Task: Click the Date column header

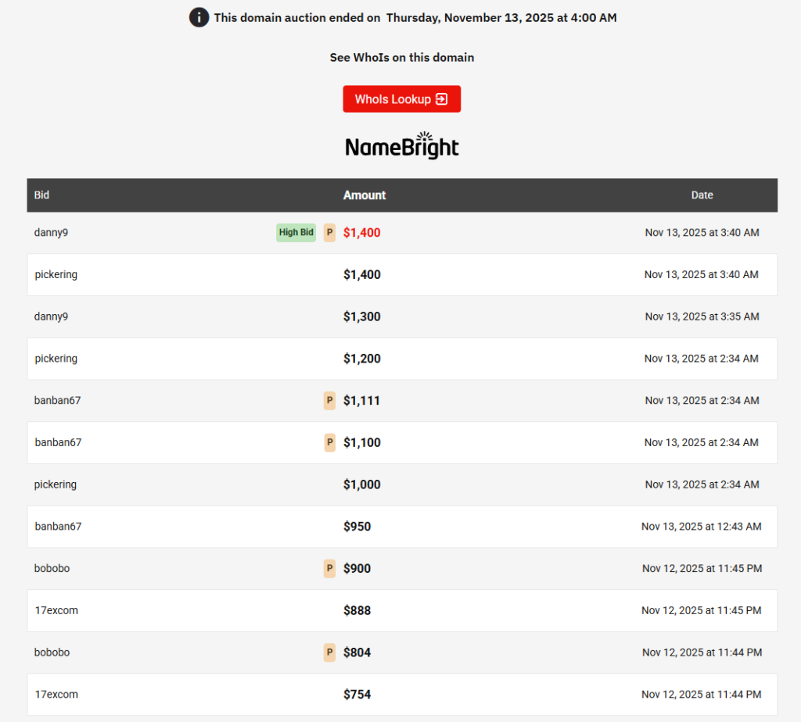Action: pyautogui.click(x=702, y=195)
